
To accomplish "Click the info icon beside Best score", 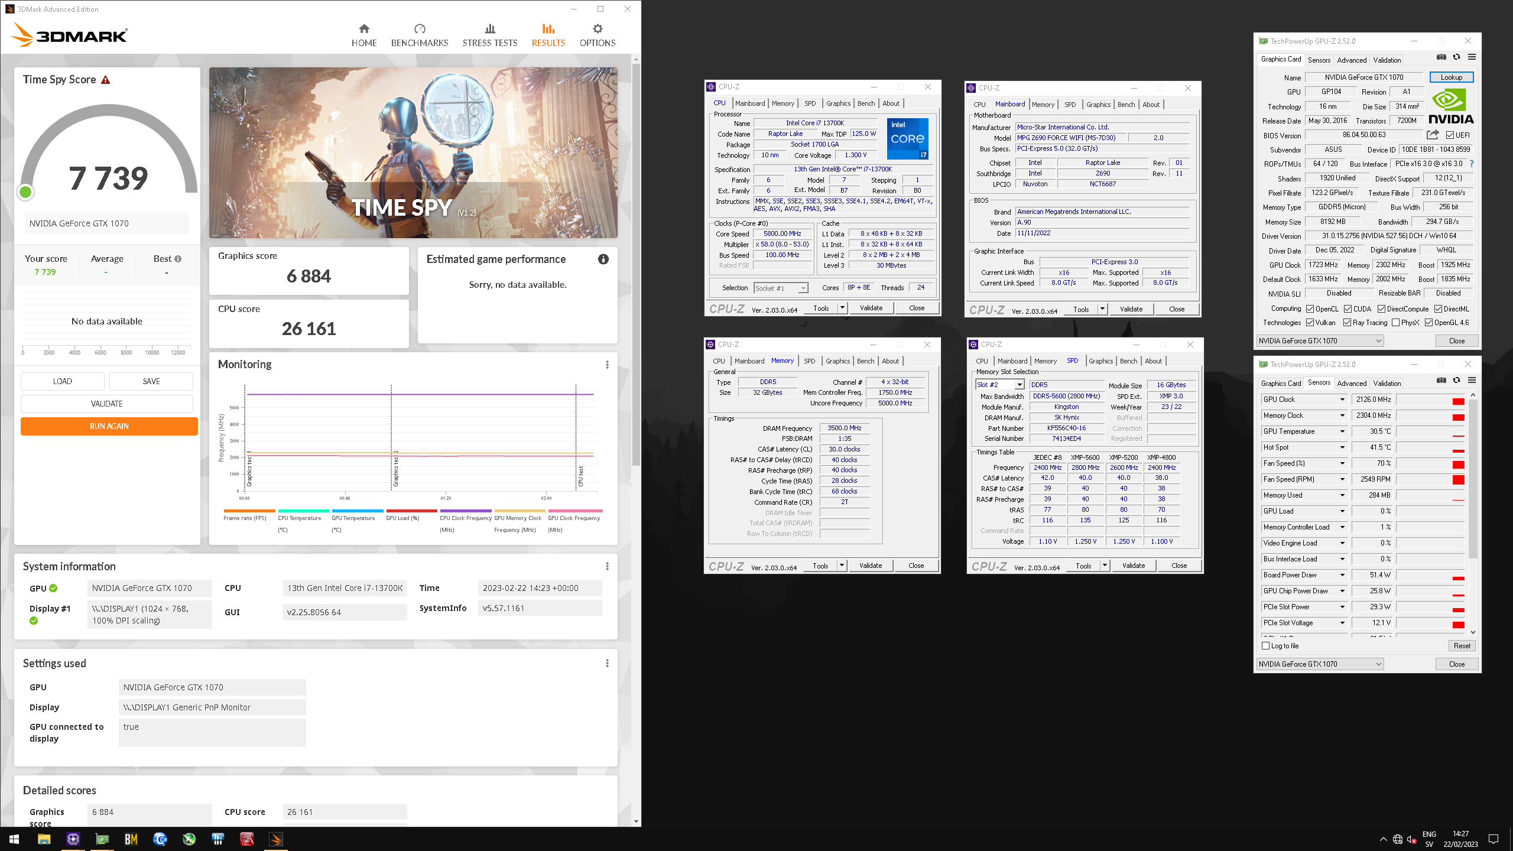I will 178,259.
